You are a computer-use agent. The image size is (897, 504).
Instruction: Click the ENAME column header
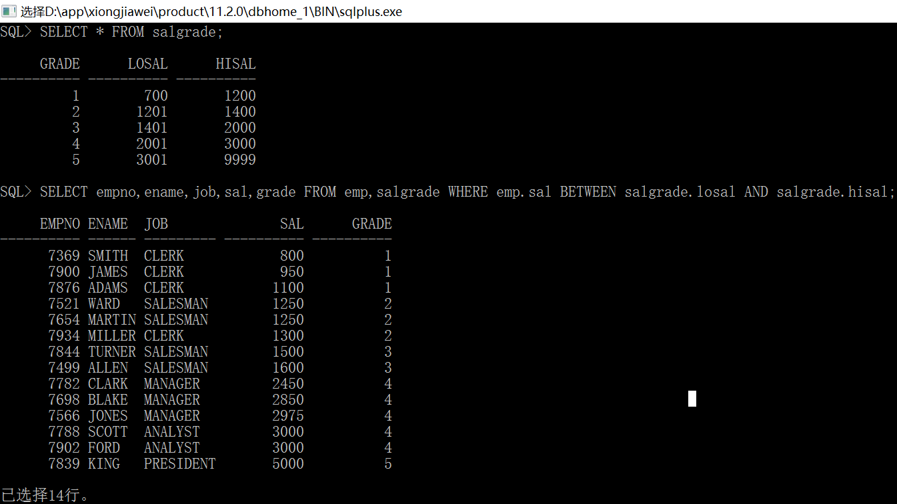coord(107,224)
